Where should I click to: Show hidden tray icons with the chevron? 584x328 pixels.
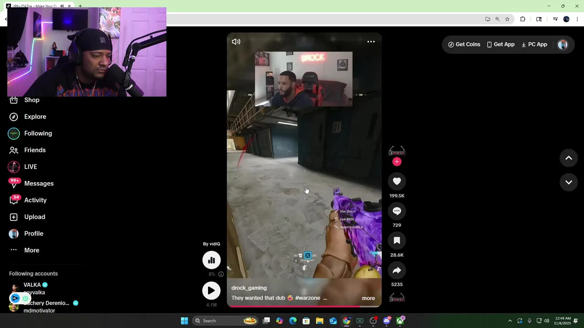[x=510, y=321]
